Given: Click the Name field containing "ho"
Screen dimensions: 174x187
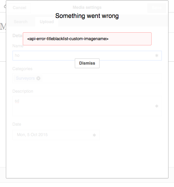Looking at the screenshot, I should [87, 55].
